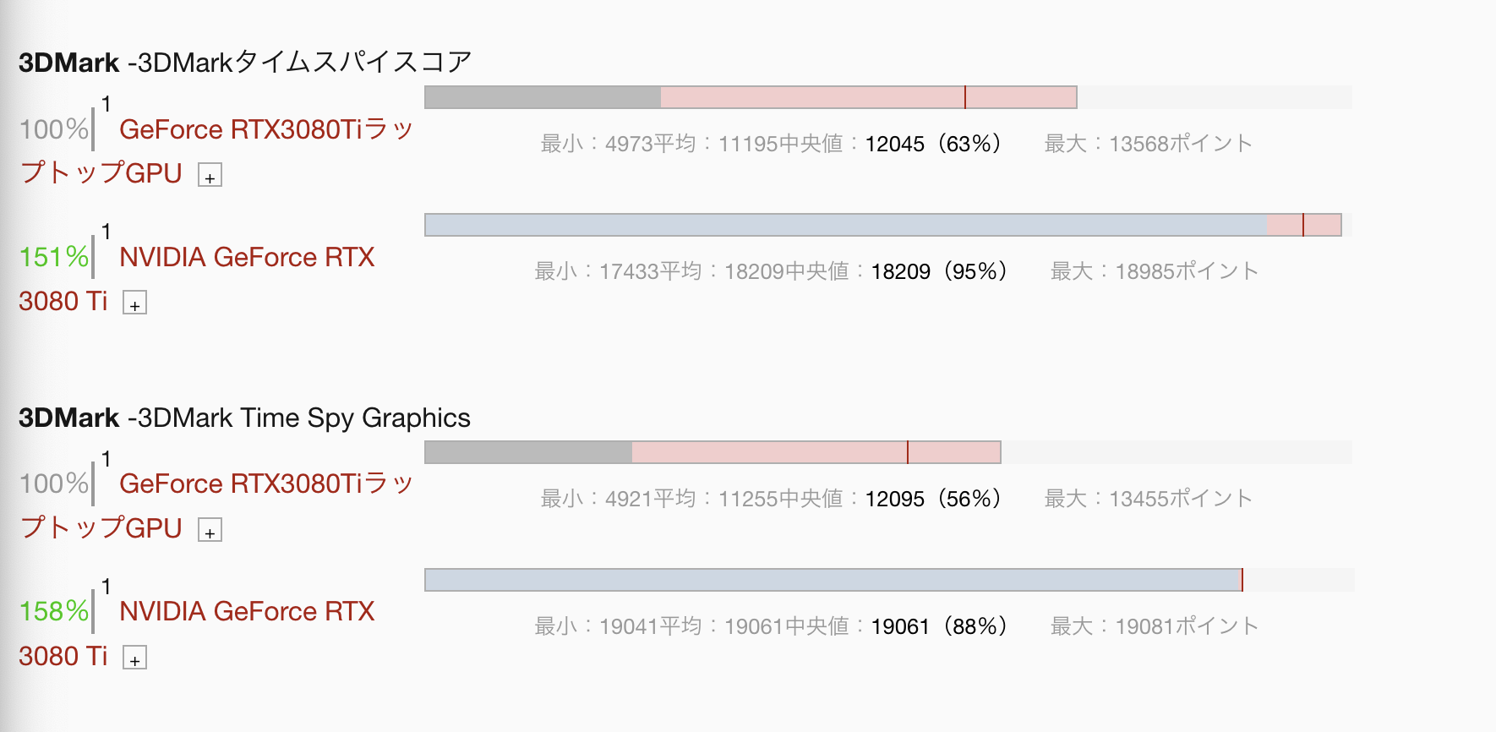Open NVIDIA GeForce RTX 3080 Ti link at 151%

point(197,279)
